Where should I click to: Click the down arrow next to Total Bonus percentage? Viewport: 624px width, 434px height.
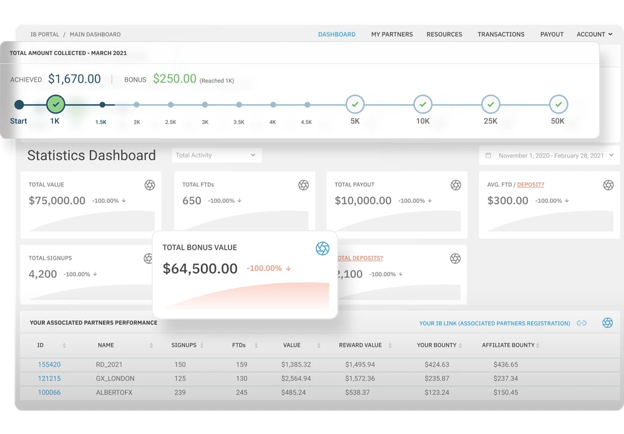288,269
